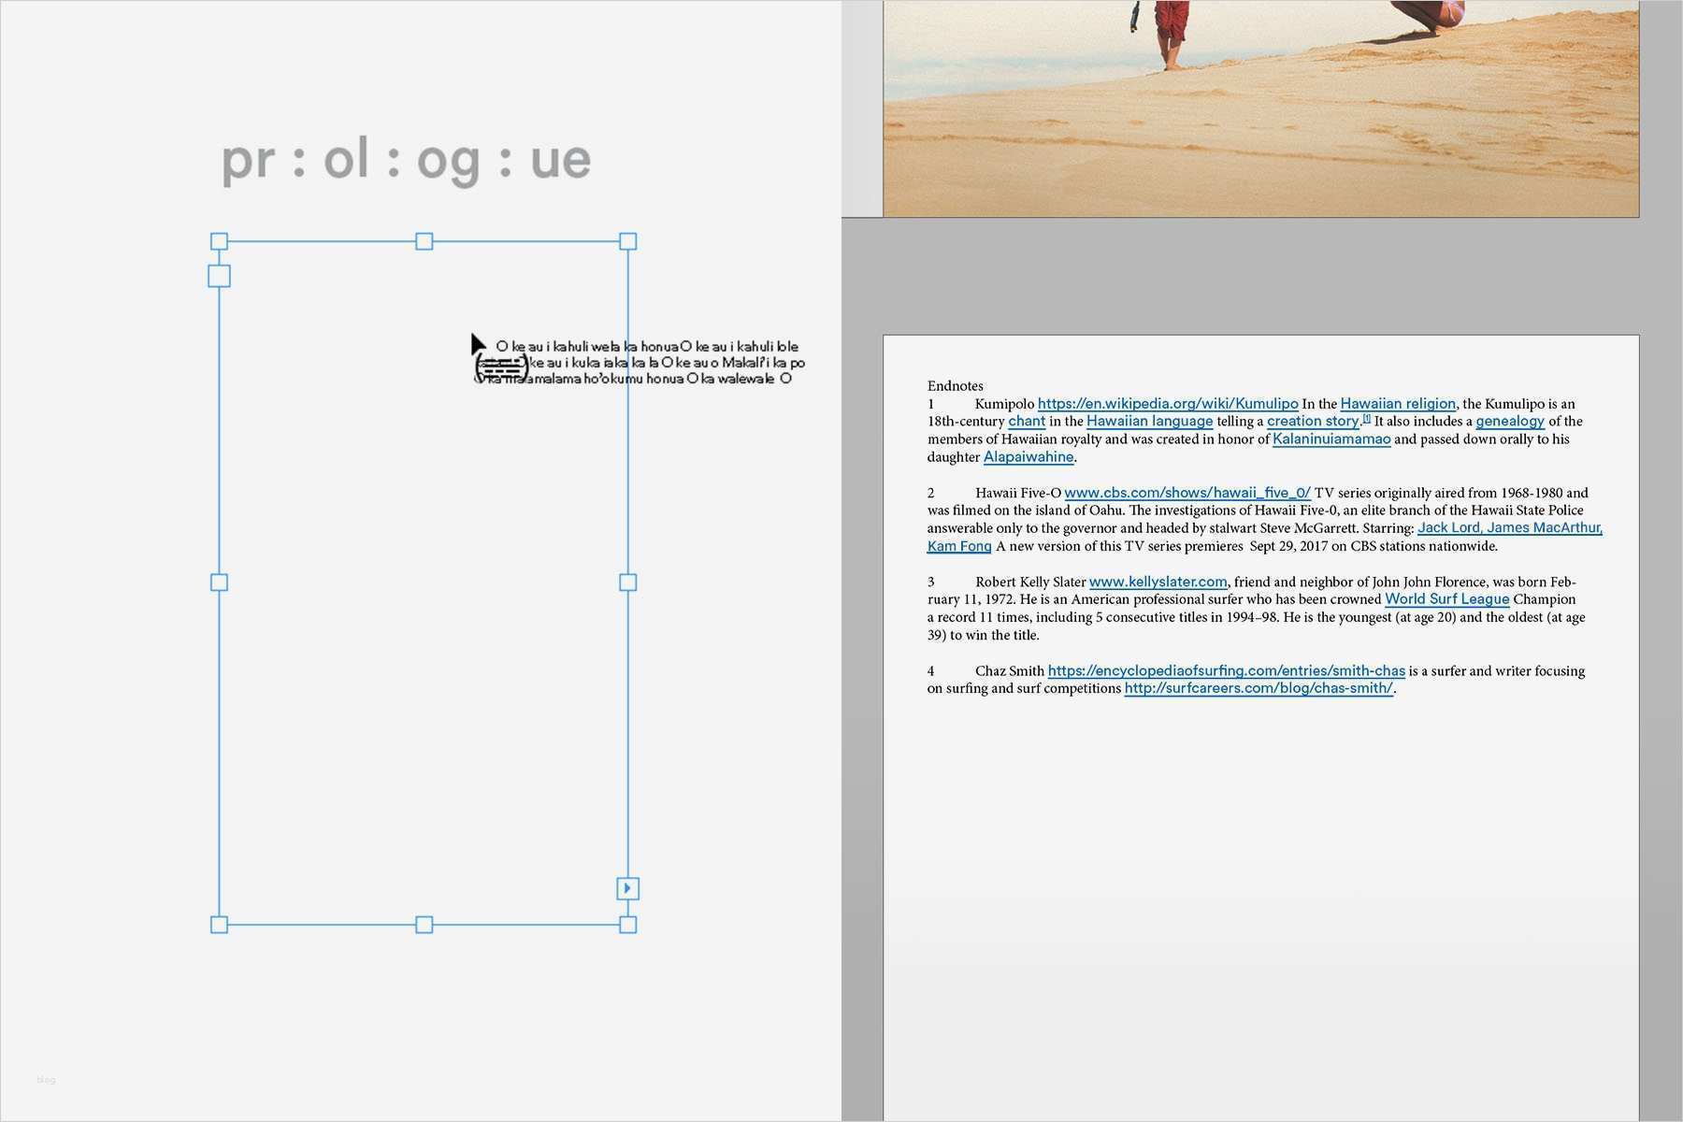Open the "Hawaiian language" link
The height and width of the screenshot is (1122, 1683).
1149,421
